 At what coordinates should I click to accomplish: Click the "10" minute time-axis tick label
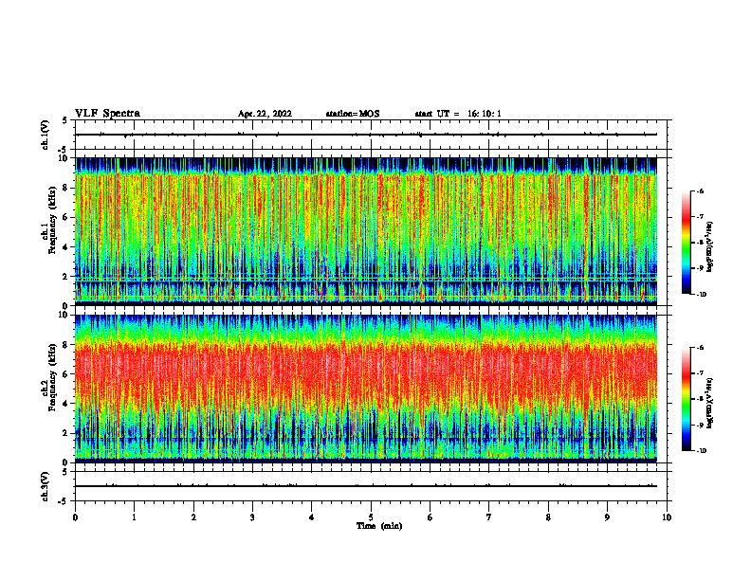(667, 517)
